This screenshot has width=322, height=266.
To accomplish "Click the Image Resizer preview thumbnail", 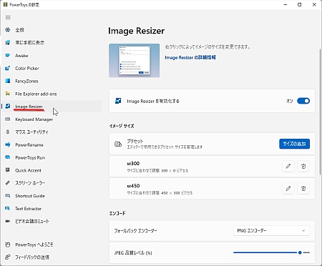I will pos(135,60).
